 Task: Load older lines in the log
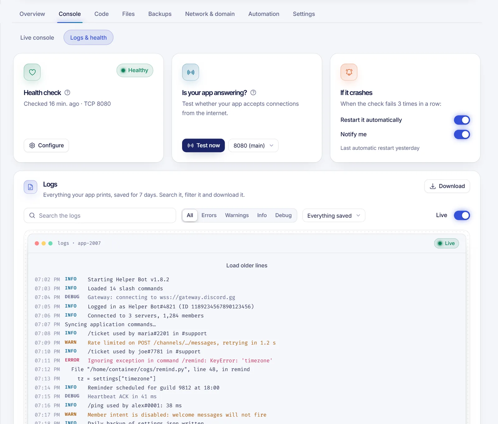[247, 265]
